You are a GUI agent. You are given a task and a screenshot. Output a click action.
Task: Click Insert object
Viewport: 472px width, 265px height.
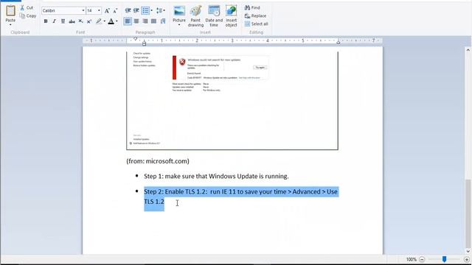(231, 16)
